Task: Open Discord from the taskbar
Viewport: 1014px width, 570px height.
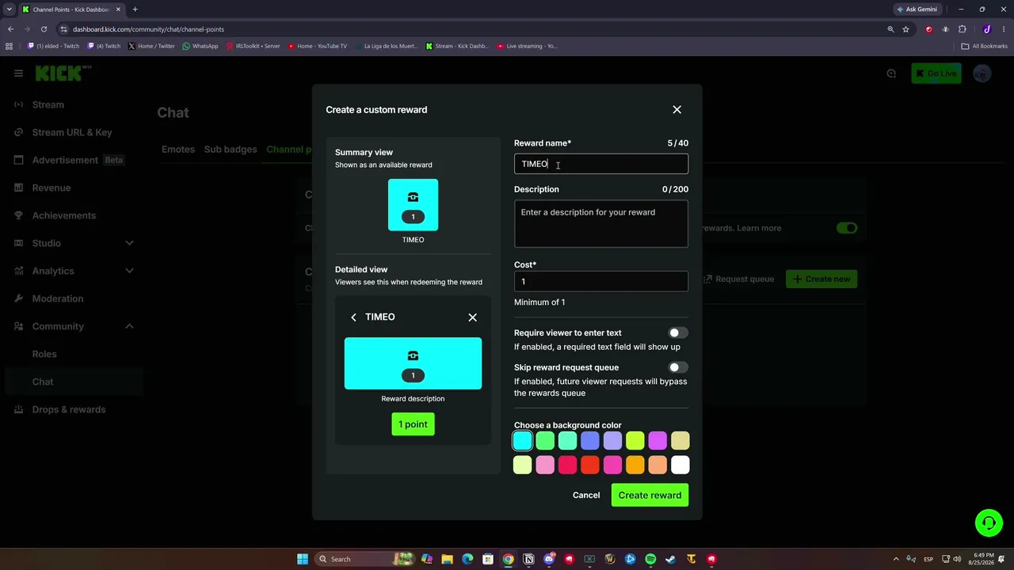Action: click(x=549, y=559)
